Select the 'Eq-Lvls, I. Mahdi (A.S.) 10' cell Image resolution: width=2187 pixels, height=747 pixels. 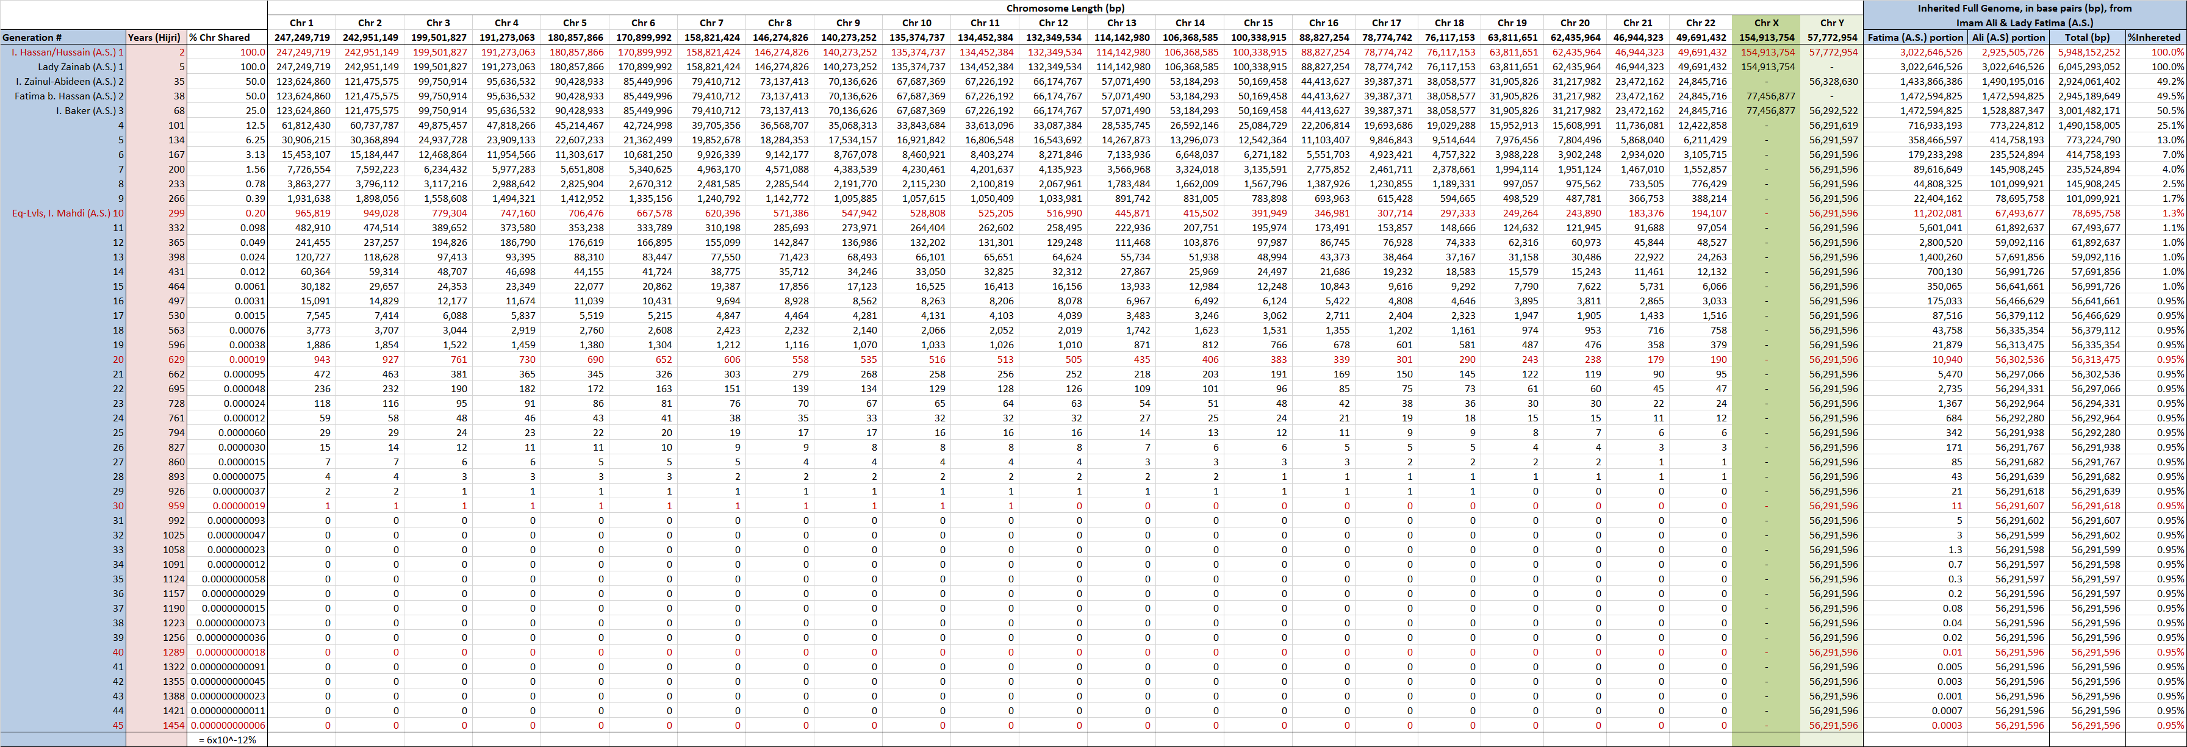tap(68, 213)
